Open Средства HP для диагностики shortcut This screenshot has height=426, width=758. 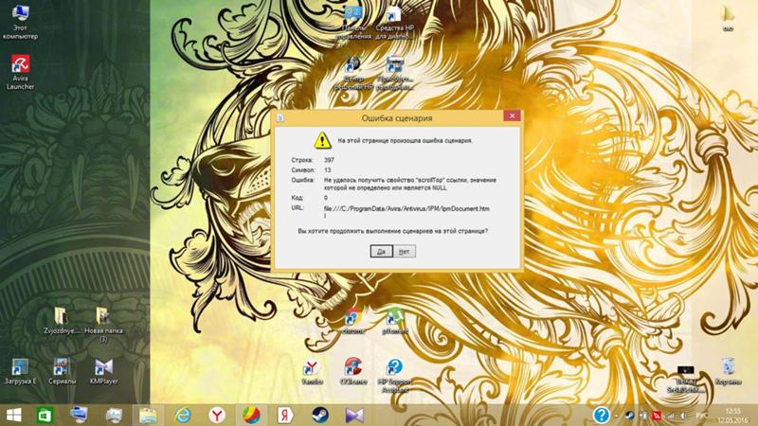(x=394, y=22)
